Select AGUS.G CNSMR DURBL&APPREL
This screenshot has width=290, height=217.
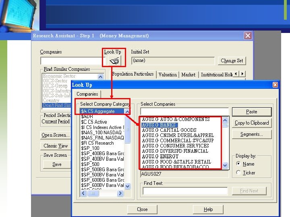[x=178, y=135]
